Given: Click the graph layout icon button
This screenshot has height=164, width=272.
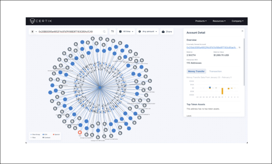Looking at the screenshot, I should pos(113,32).
